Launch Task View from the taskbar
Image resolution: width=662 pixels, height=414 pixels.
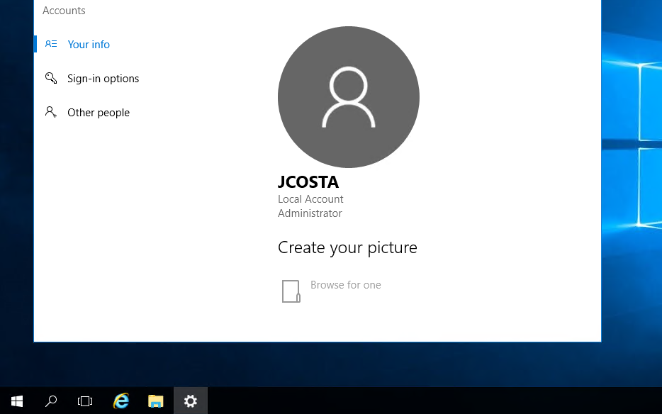85,401
